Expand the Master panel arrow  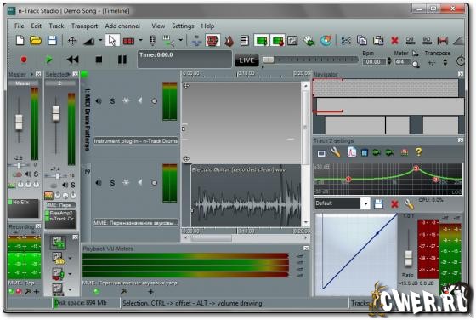tap(31, 74)
